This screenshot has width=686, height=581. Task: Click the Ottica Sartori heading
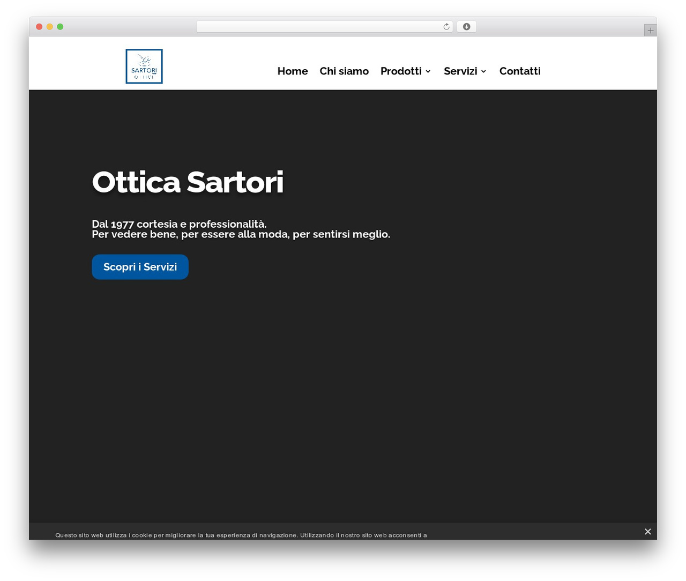(x=188, y=182)
